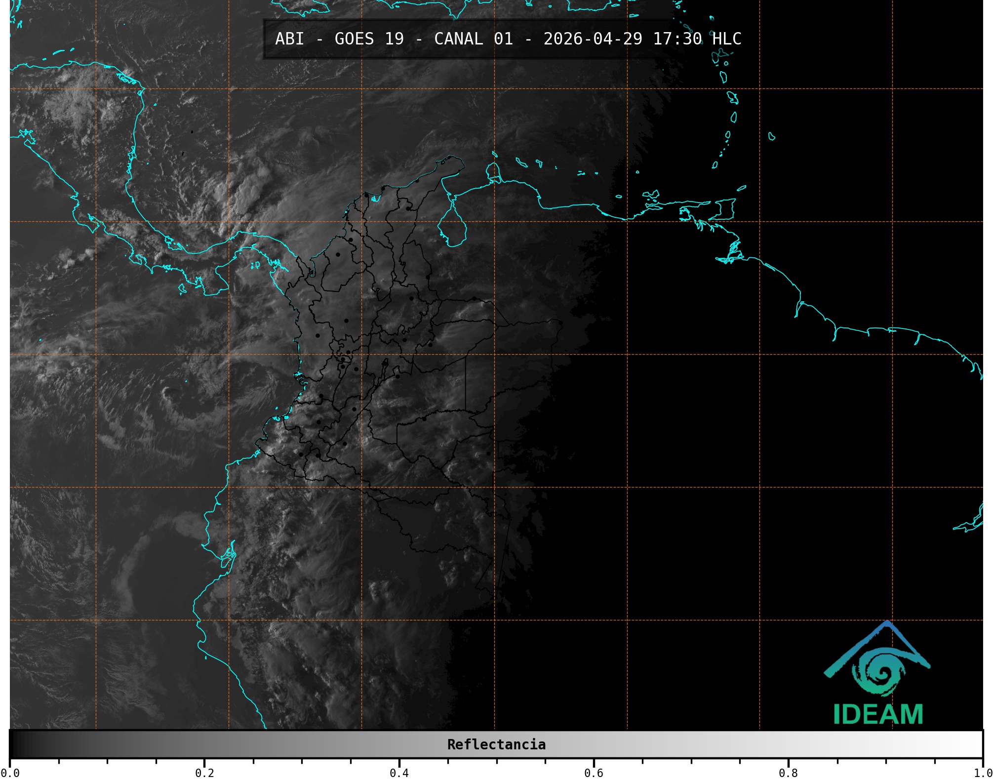Click the Aruba island outline north of Venezuela

(x=494, y=155)
